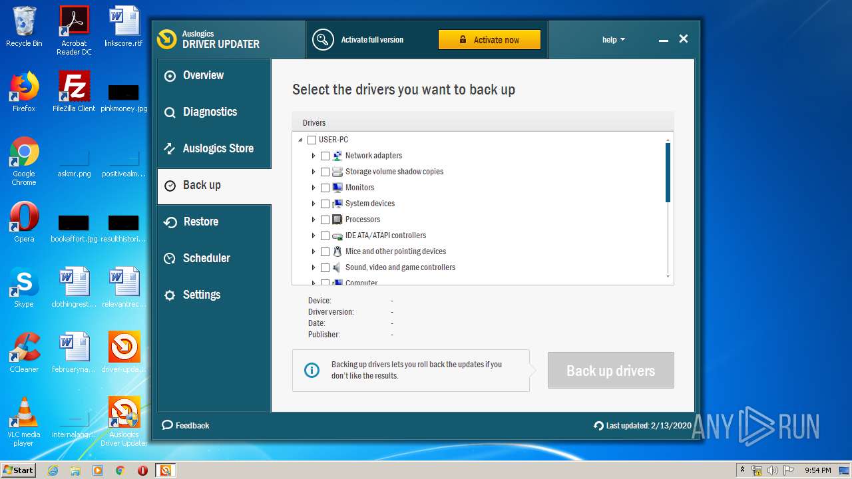
Task: Open the help dropdown menu
Action: (x=614, y=40)
